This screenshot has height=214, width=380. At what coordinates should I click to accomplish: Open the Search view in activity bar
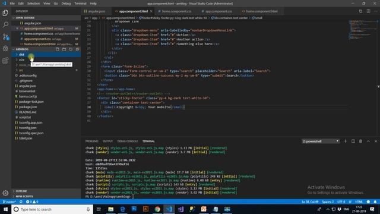tap(5, 24)
